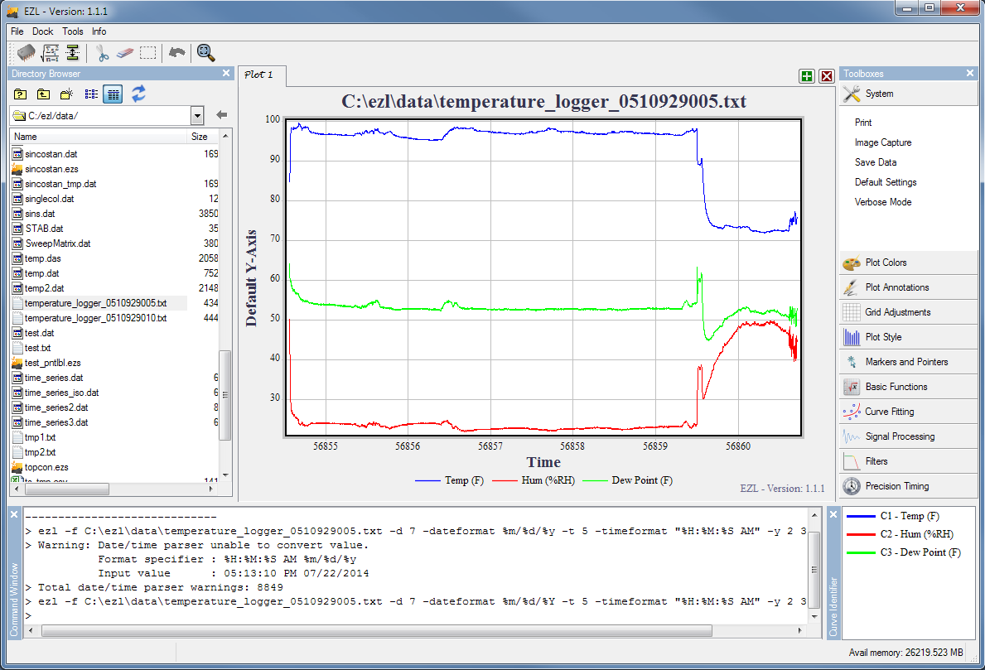The width and height of the screenshot is (985, 670).
Task: Close the Command Window panel
Action: point(14,514)
